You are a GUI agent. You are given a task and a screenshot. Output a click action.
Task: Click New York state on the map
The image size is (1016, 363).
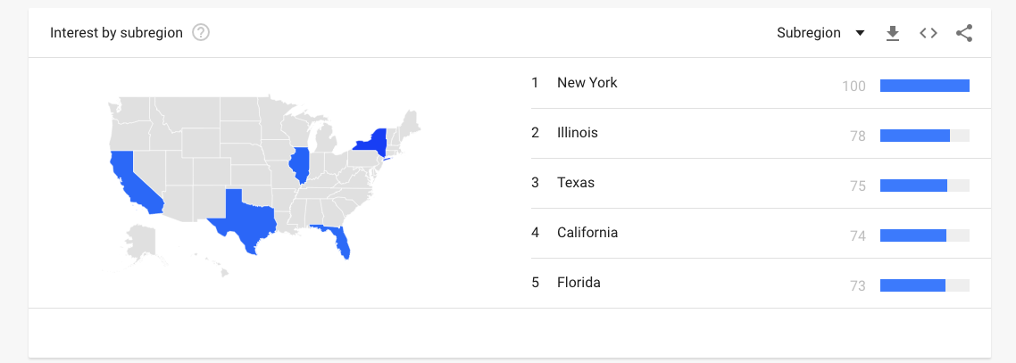click(374, 143)
